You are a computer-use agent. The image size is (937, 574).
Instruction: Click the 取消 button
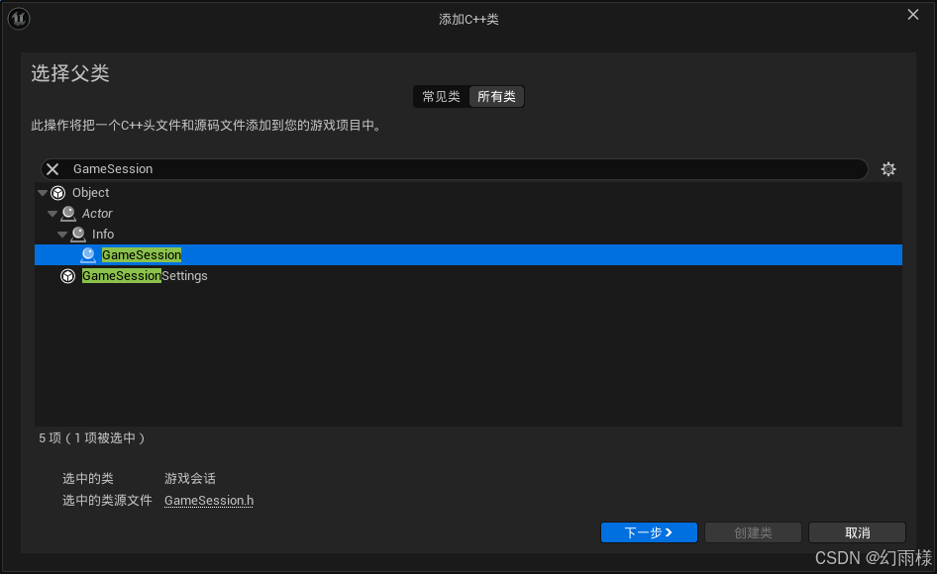tap(857, 532)
